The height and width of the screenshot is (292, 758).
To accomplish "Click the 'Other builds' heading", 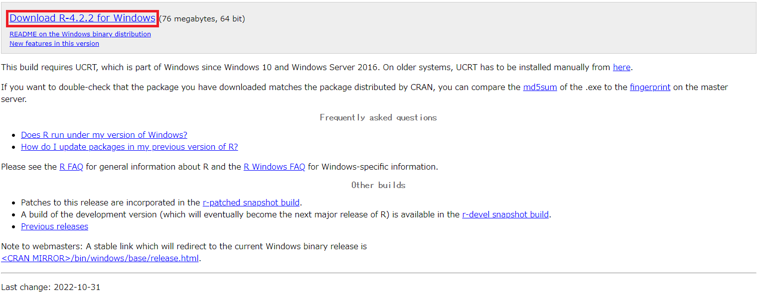I will tap(378, 185).
